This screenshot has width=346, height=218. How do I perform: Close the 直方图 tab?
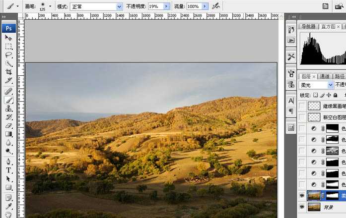click(338, 27)
